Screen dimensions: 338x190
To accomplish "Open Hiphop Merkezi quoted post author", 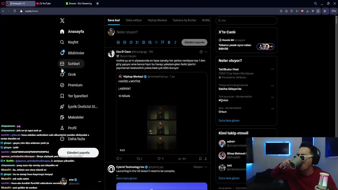I will [133, 77].
